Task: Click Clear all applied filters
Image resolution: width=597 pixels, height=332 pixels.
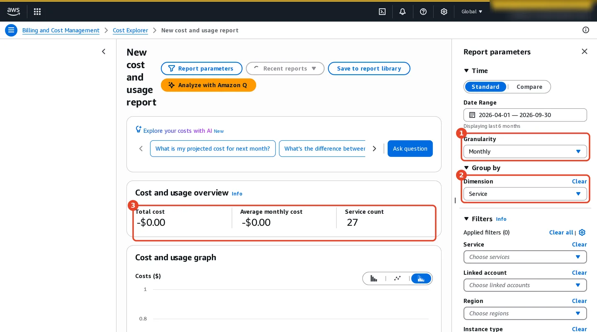Action: click(x=561, y=232)
